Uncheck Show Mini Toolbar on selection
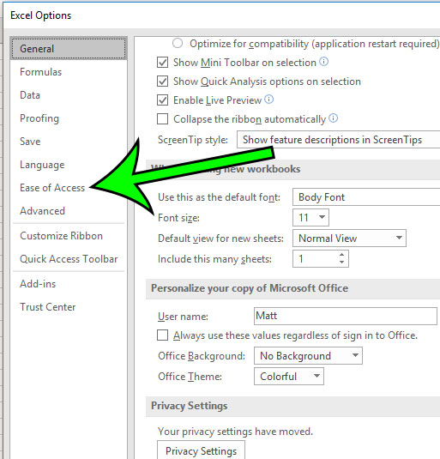 point(162,63)
